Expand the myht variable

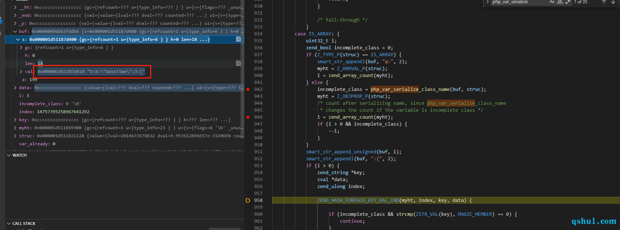15,128
